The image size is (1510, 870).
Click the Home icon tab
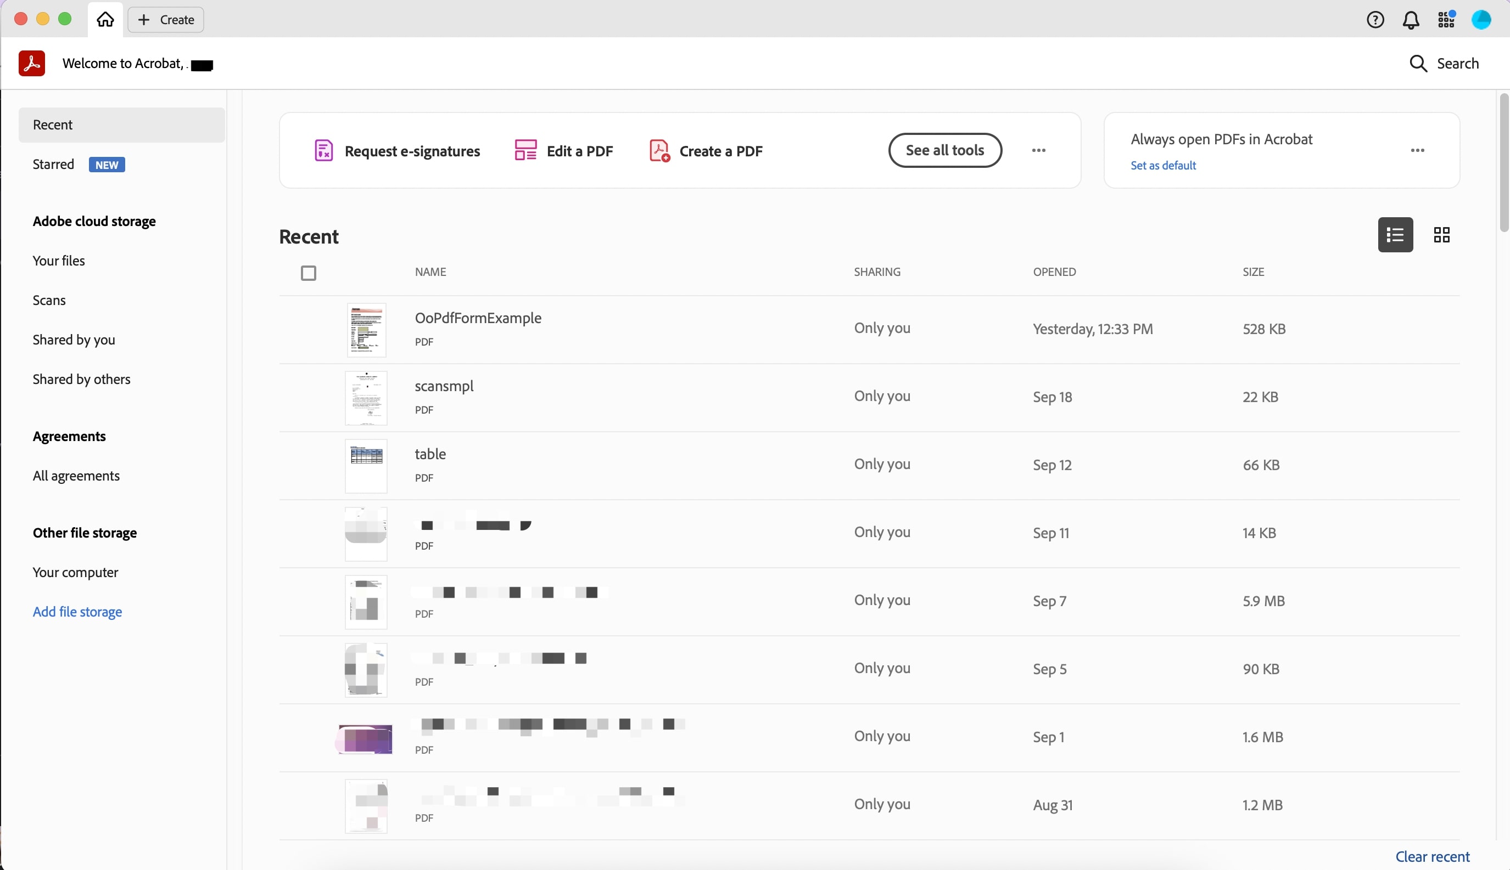tap(105, 20)
